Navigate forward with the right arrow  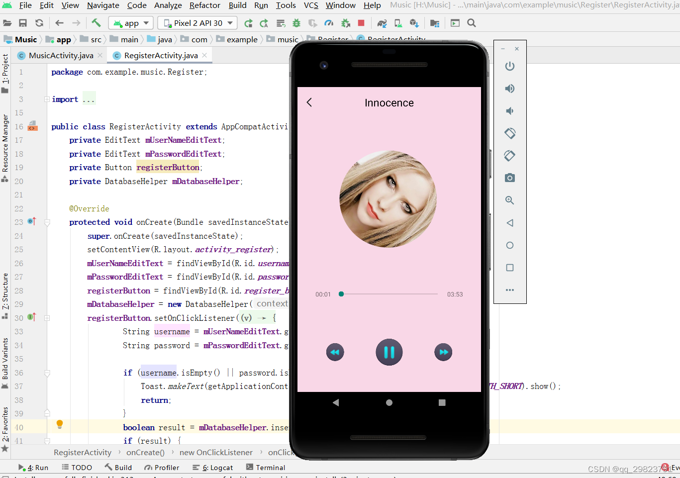click(76, 23)
